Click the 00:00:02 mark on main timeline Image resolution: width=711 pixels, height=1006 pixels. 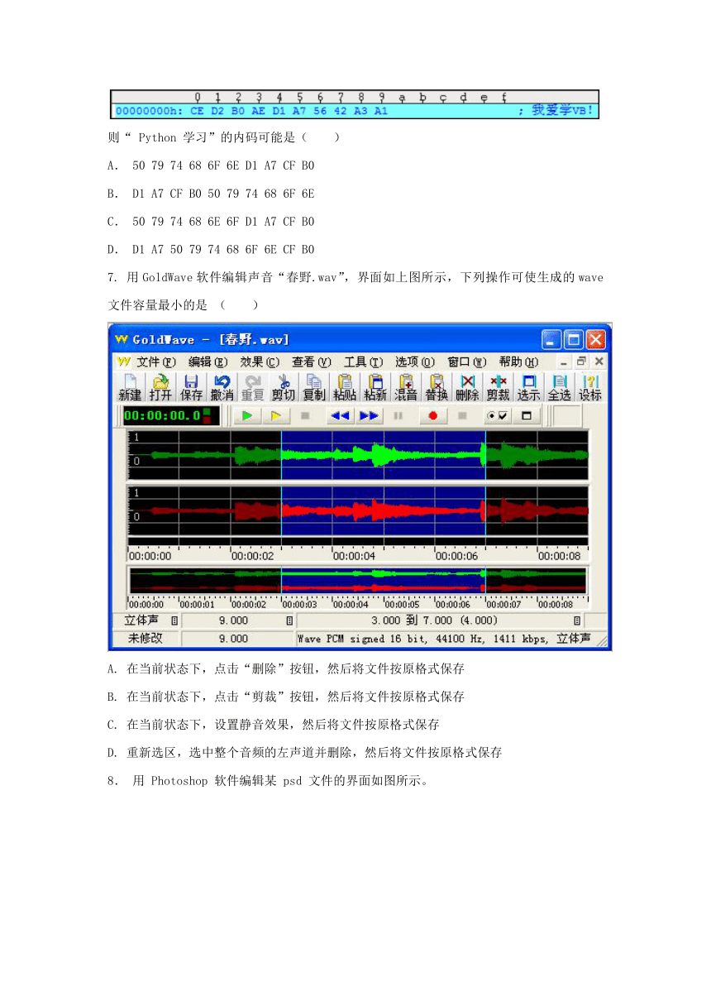[x=252, y=556]
